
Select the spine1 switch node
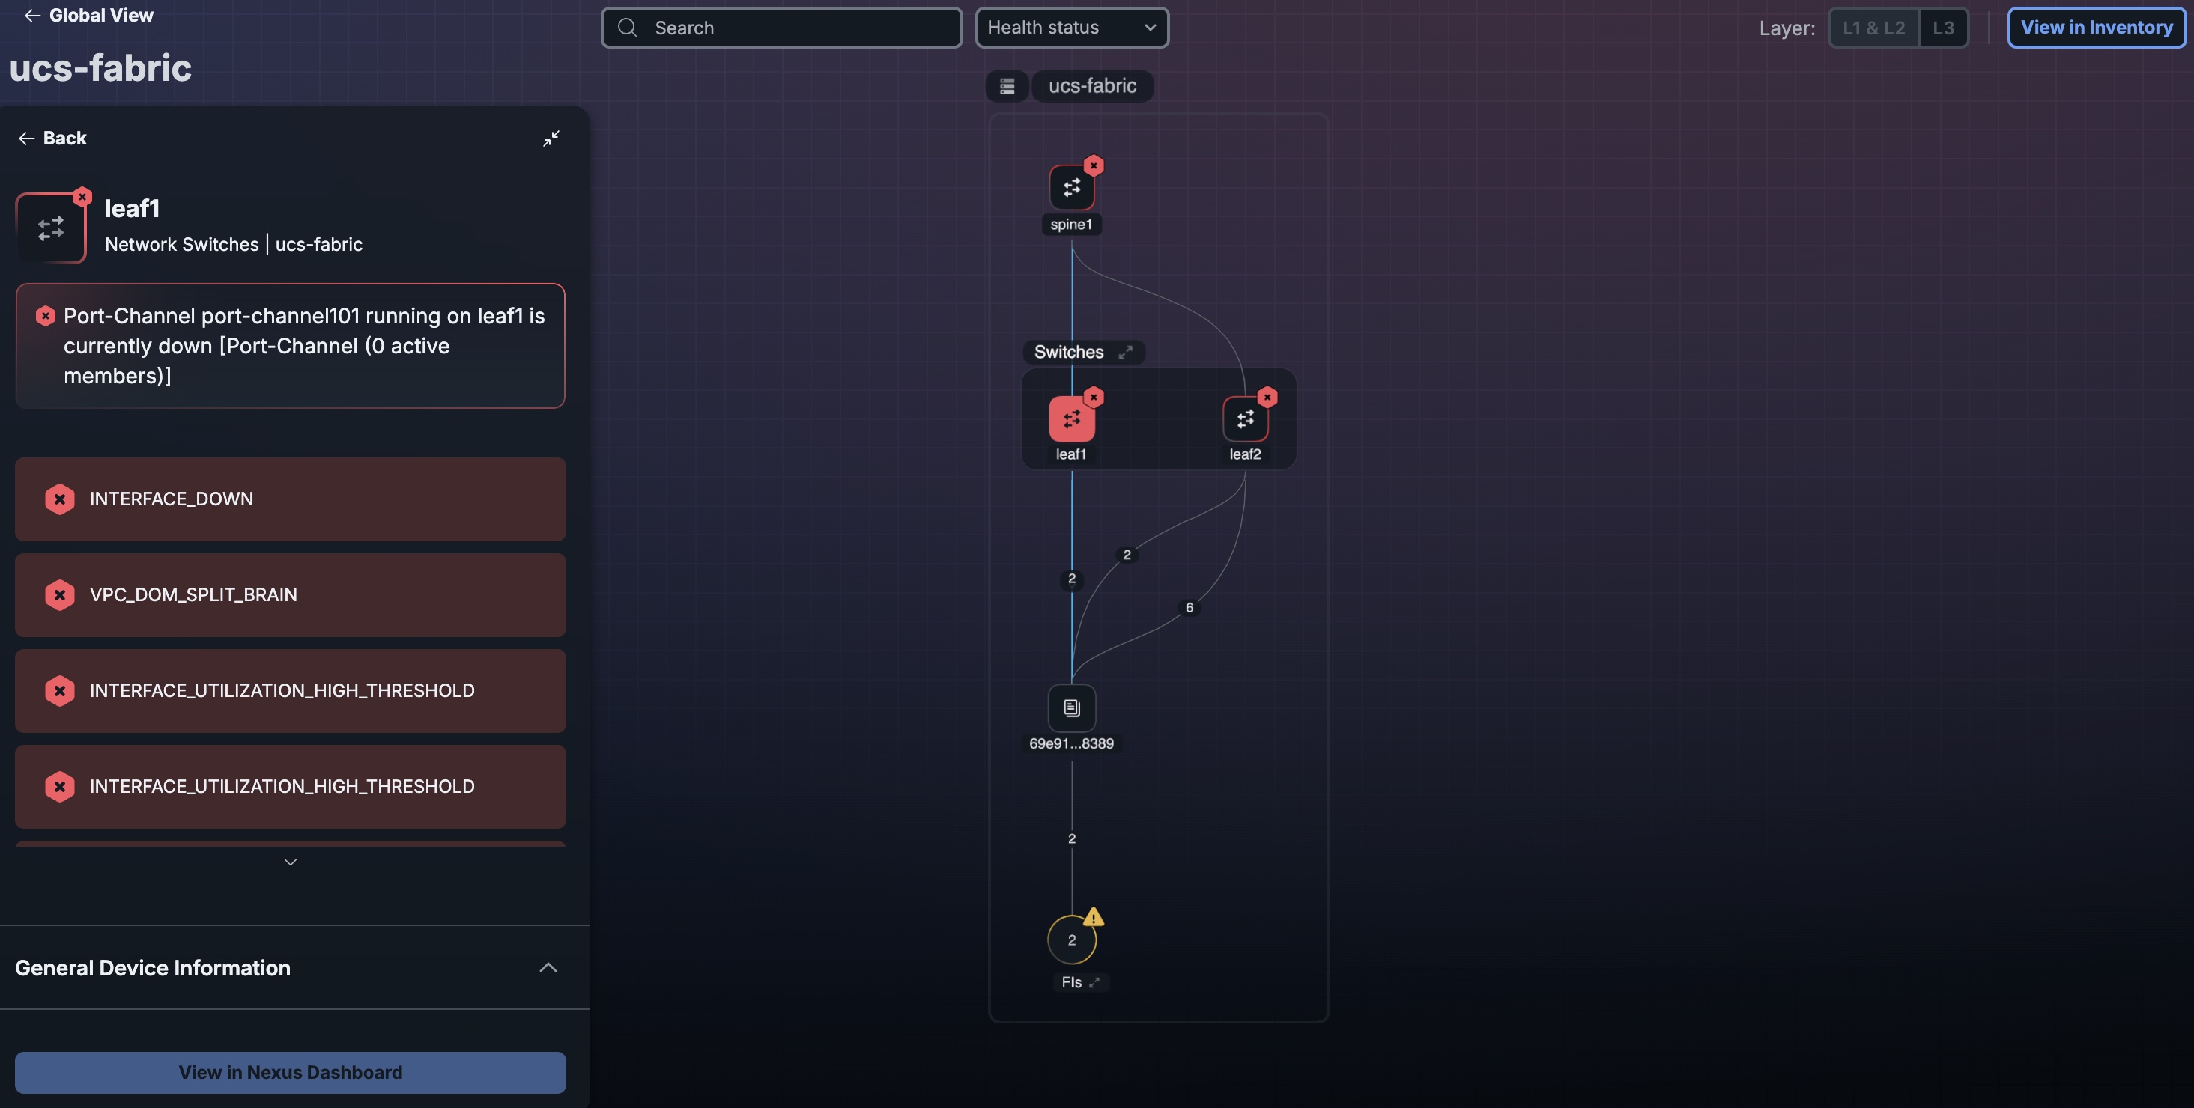(1071, 187)
